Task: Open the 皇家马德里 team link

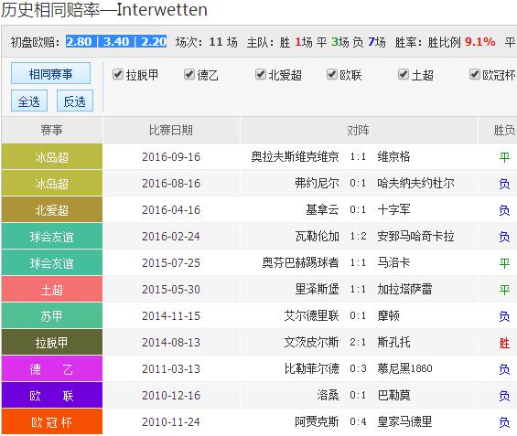Action: tap(404, 421)
